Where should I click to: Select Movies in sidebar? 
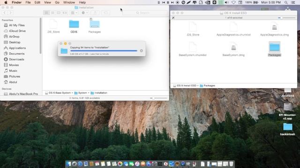click(x=14, y=65)
